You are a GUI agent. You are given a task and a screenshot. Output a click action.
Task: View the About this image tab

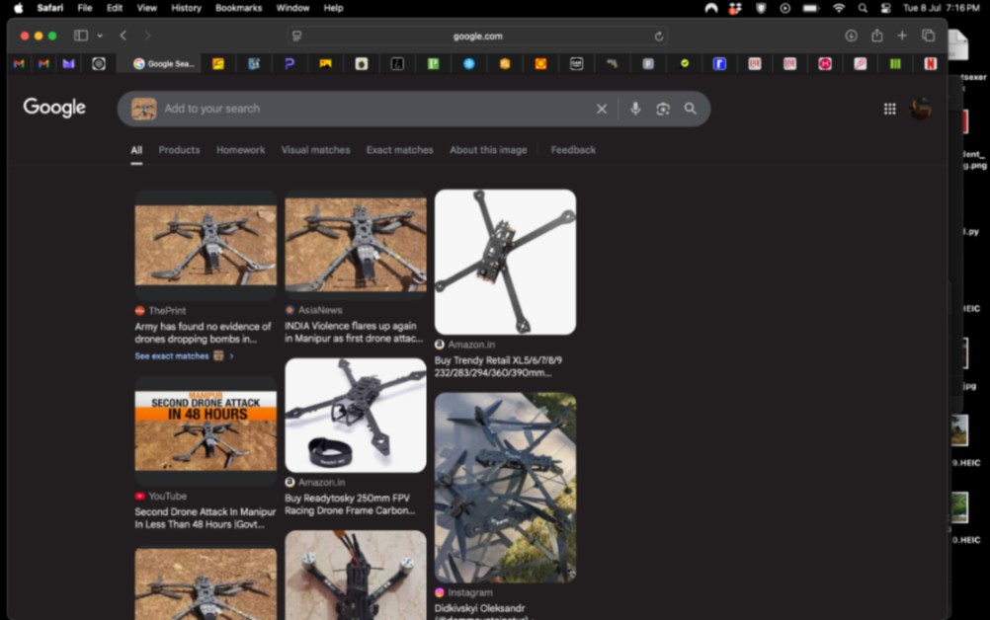pyautogui.click(x=488, y=150)
